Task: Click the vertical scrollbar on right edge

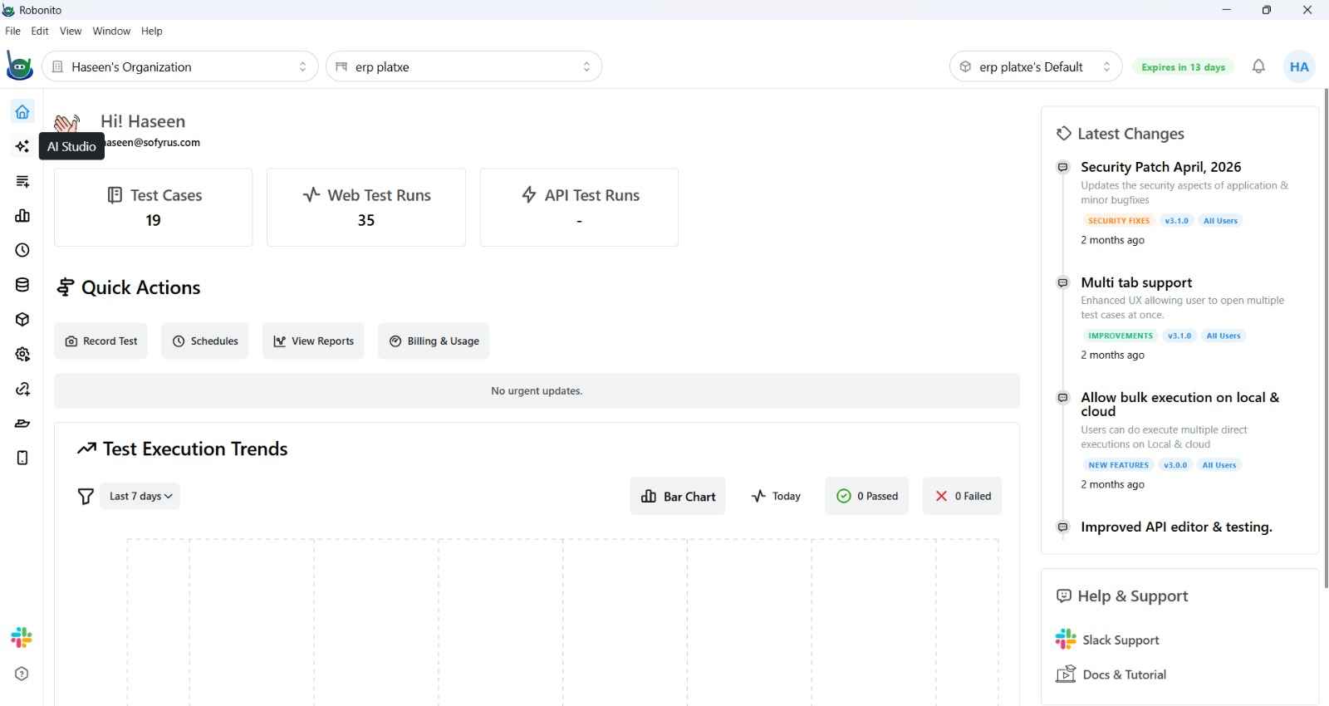Action: [1326, 338]
